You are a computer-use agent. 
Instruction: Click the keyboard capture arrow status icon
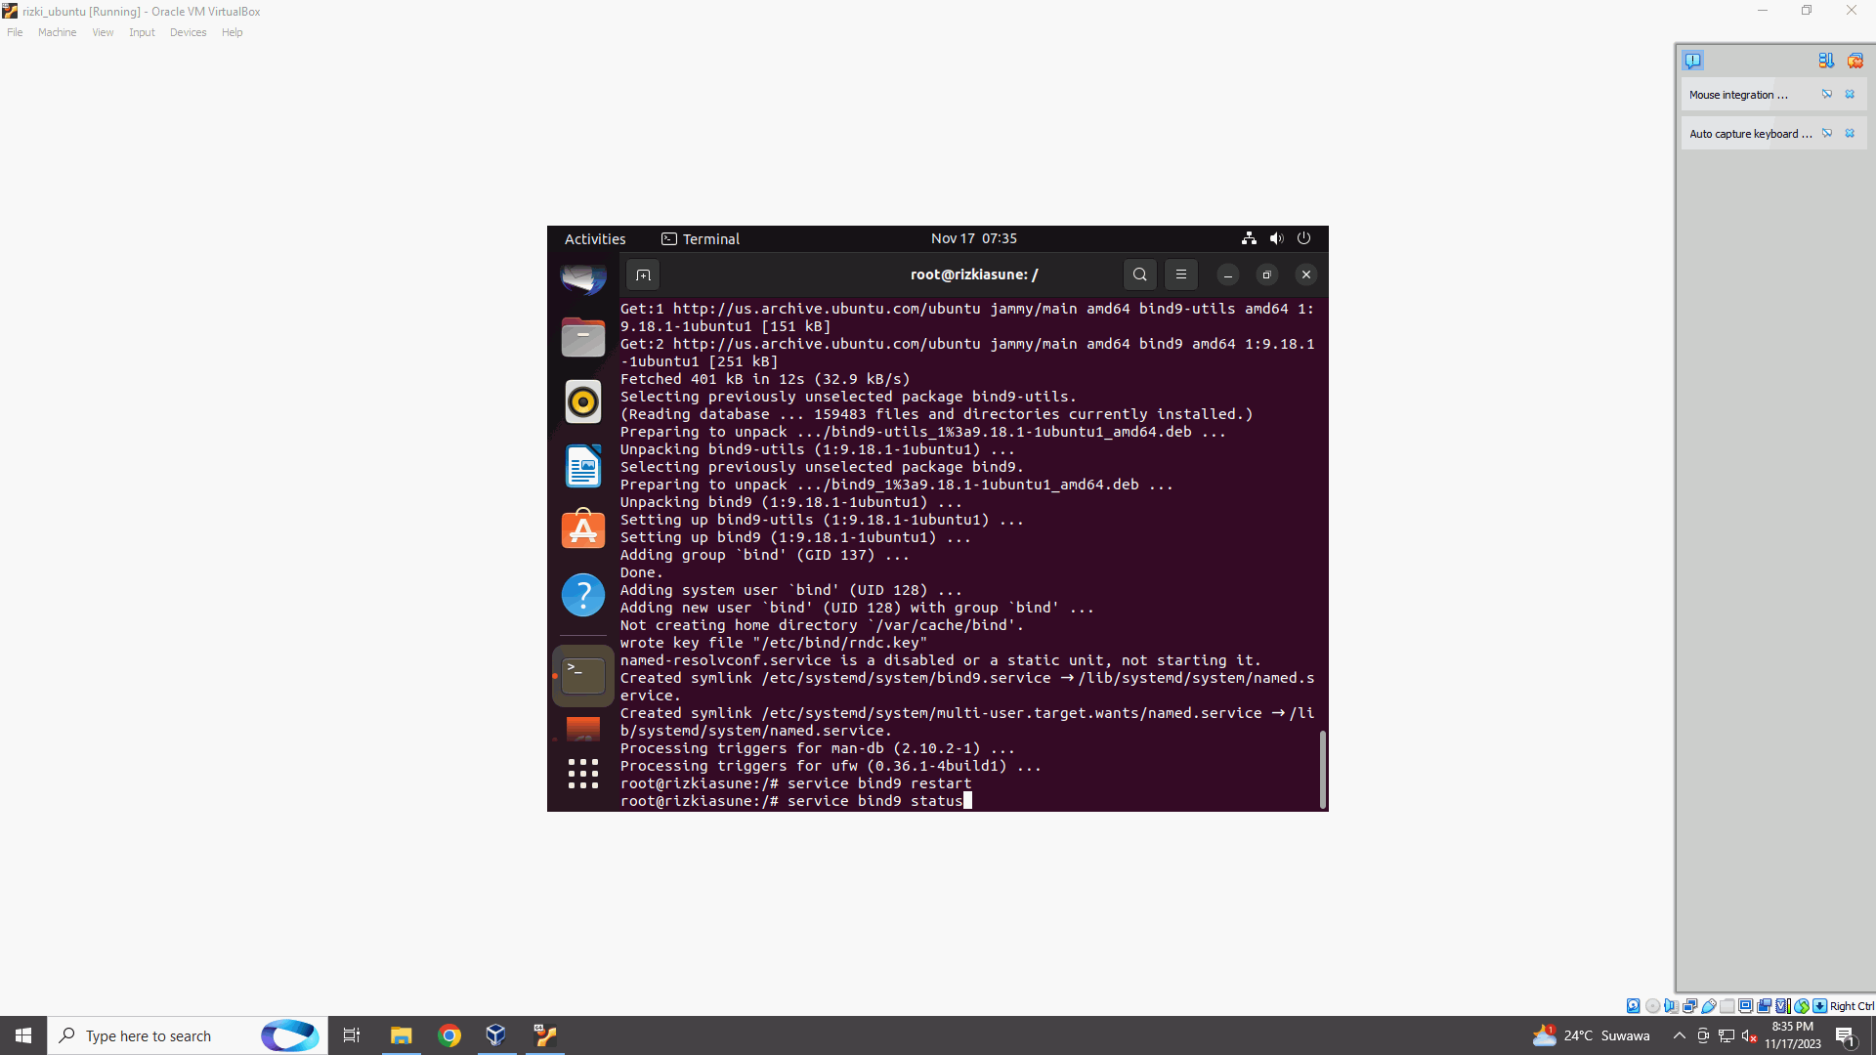1819,1006
